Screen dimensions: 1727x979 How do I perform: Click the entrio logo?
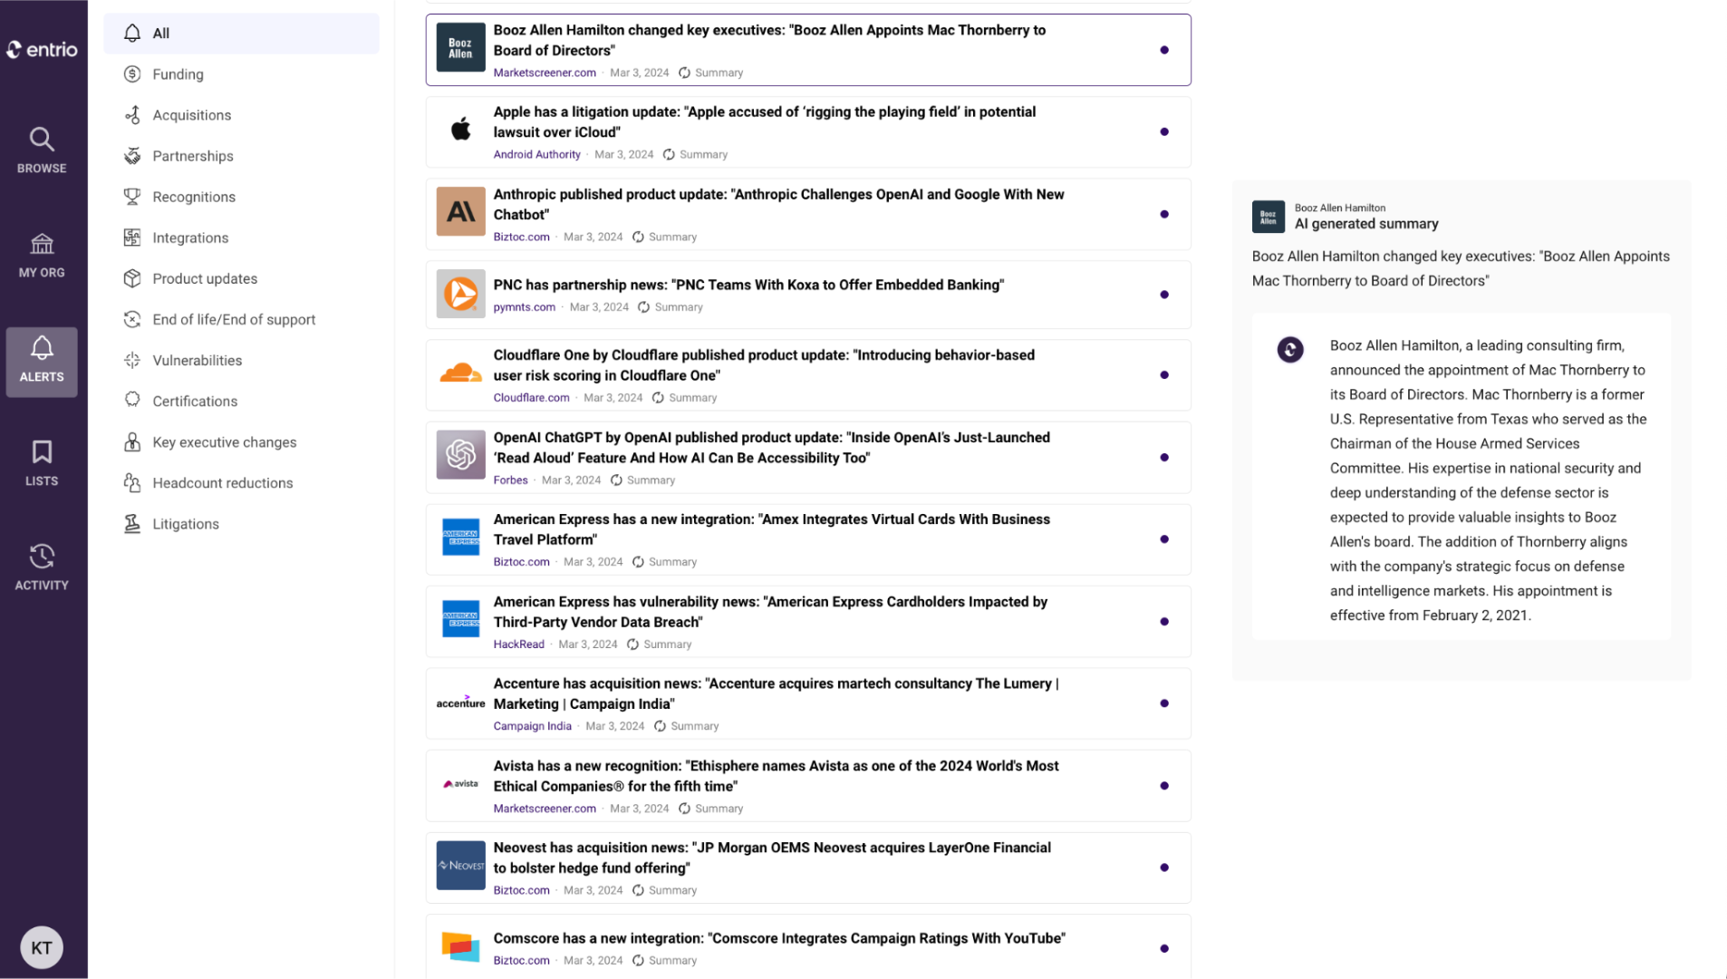click(x=42, y=49)
